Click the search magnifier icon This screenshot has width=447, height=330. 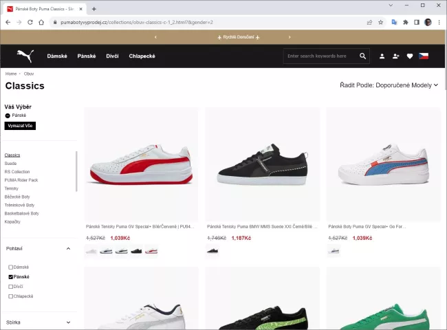point(362,56)
